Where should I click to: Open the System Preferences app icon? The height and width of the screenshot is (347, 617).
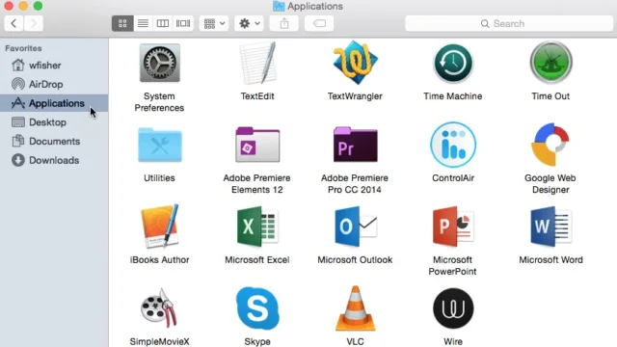coord(159,64)
